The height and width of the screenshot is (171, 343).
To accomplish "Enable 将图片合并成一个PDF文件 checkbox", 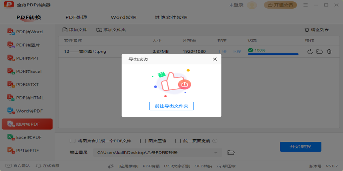I will click(73, 141).
